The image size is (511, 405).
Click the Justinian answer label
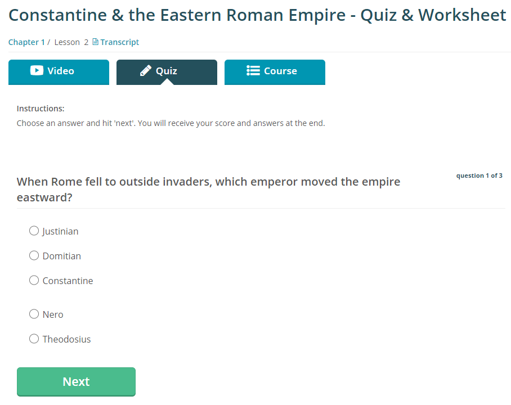60,231
